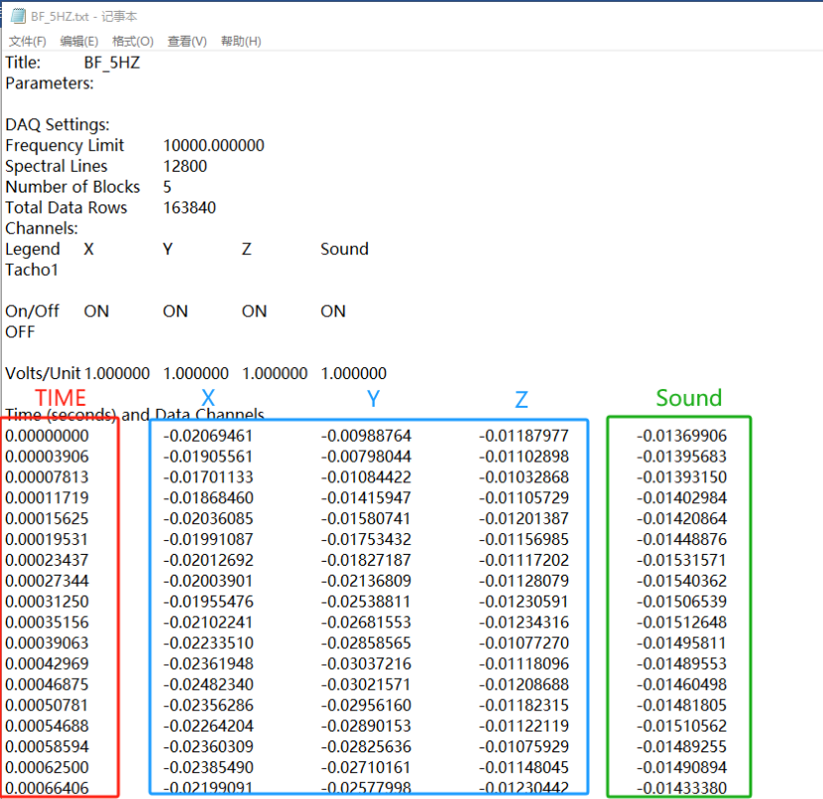This screenshot has width=823, height=799.
Task: Click the OFF text below On/Off
Action: (x=22, y=332)
